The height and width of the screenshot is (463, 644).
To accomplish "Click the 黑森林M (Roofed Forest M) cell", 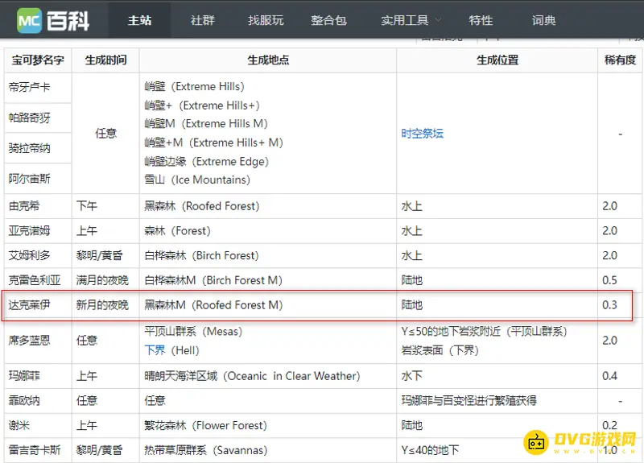I will [x=213, y=305].
